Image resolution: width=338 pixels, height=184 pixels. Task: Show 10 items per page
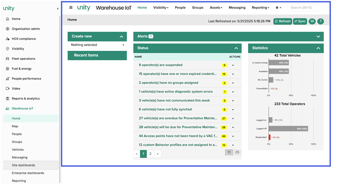point(229,152)
